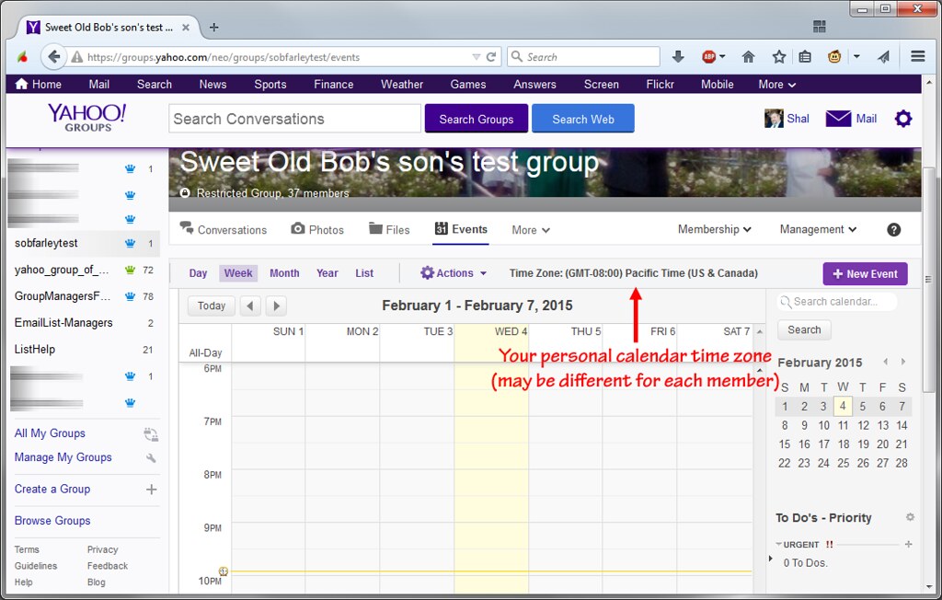This screenshot has height=600, width=942.
Task: Switch to the Files tab
Action: (x=389, y=230)
